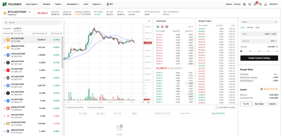The width and height of the screenshot is (284, 137).
Task: Click the AVAXUSDTPERP coin icon
Action: [x=8, y=108]
